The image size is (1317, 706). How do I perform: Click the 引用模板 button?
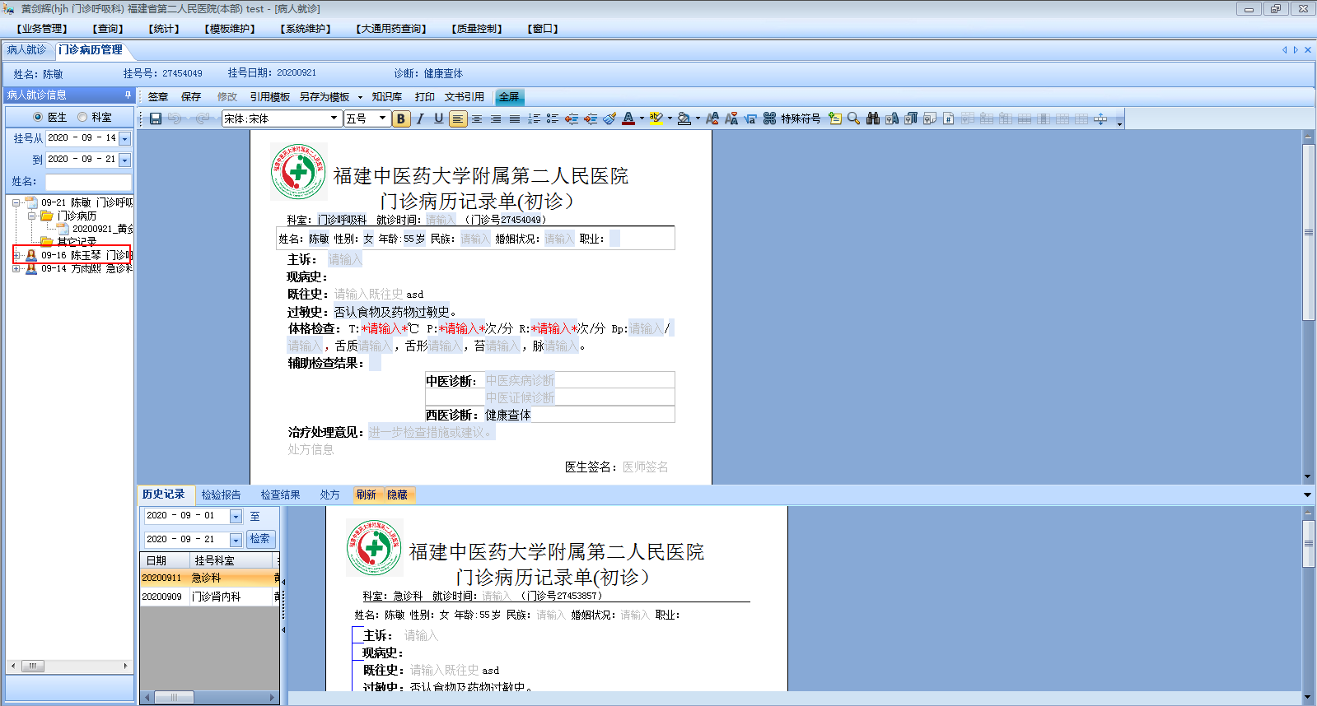pos(270,97)
